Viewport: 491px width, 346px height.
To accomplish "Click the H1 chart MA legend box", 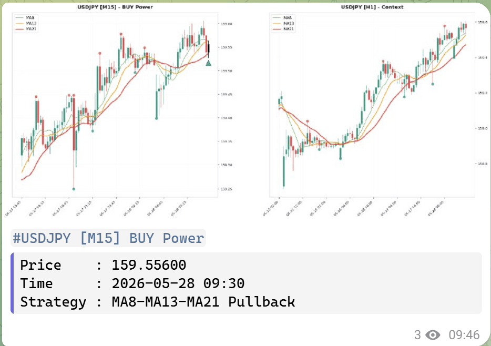I will (x=283, y=23).
